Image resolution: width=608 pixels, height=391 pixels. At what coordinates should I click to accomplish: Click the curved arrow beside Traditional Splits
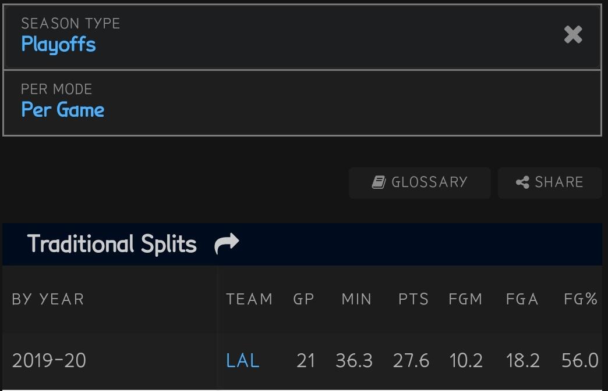(227, 244)
